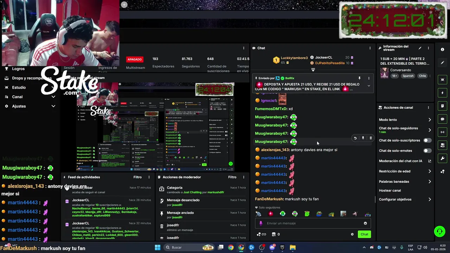Click the green Chat send button
Screen dimensions: 450x253
[364, 234]
